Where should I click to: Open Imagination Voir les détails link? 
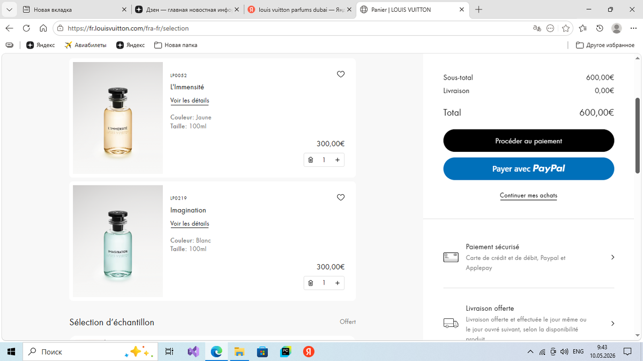[190, 224]
